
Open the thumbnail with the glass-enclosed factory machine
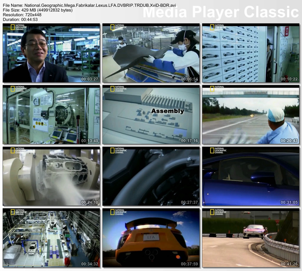point(52,115)
